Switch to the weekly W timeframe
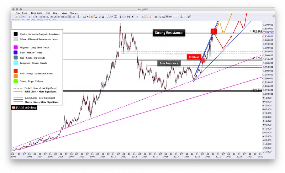Screen dimensions: 285x173 tap(69, 16)
